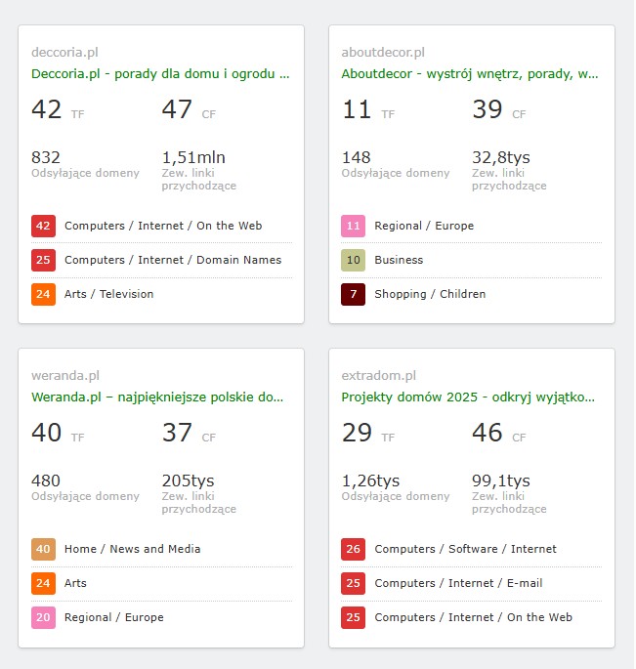Screen dimensions: 636x669
Task: Open the Aboutdecor title link
Action: pos(470,74)
